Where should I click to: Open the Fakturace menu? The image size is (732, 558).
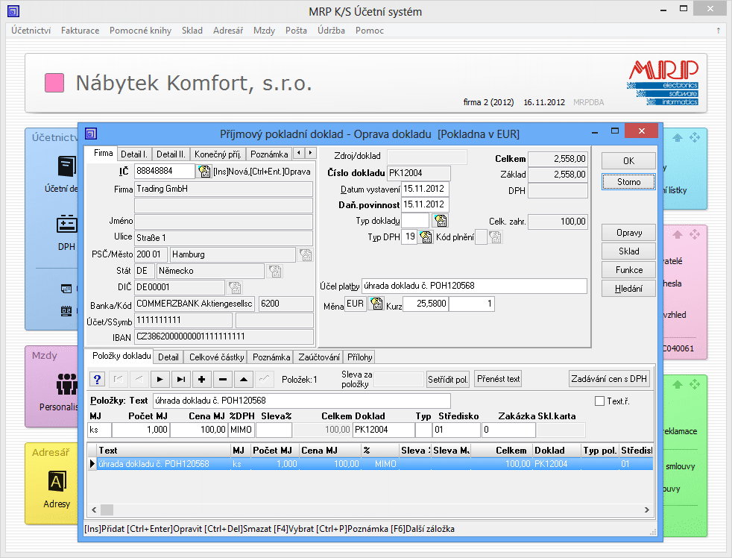[81, 31]
